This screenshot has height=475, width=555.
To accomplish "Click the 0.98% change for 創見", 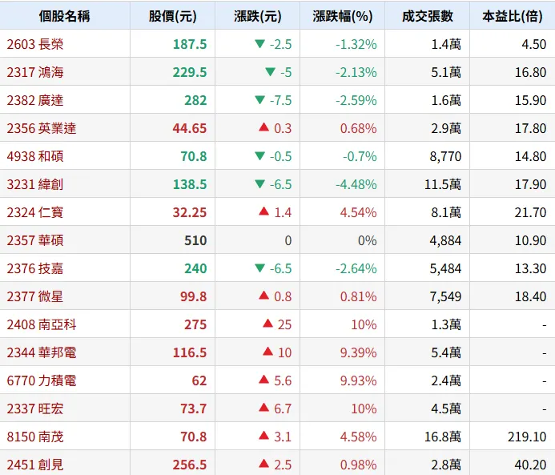I will tap(359, 465).
